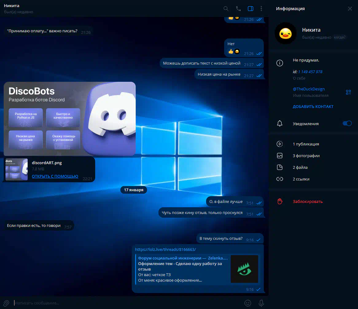
Task: Open search in chat
Action: [x=226, y=9]
